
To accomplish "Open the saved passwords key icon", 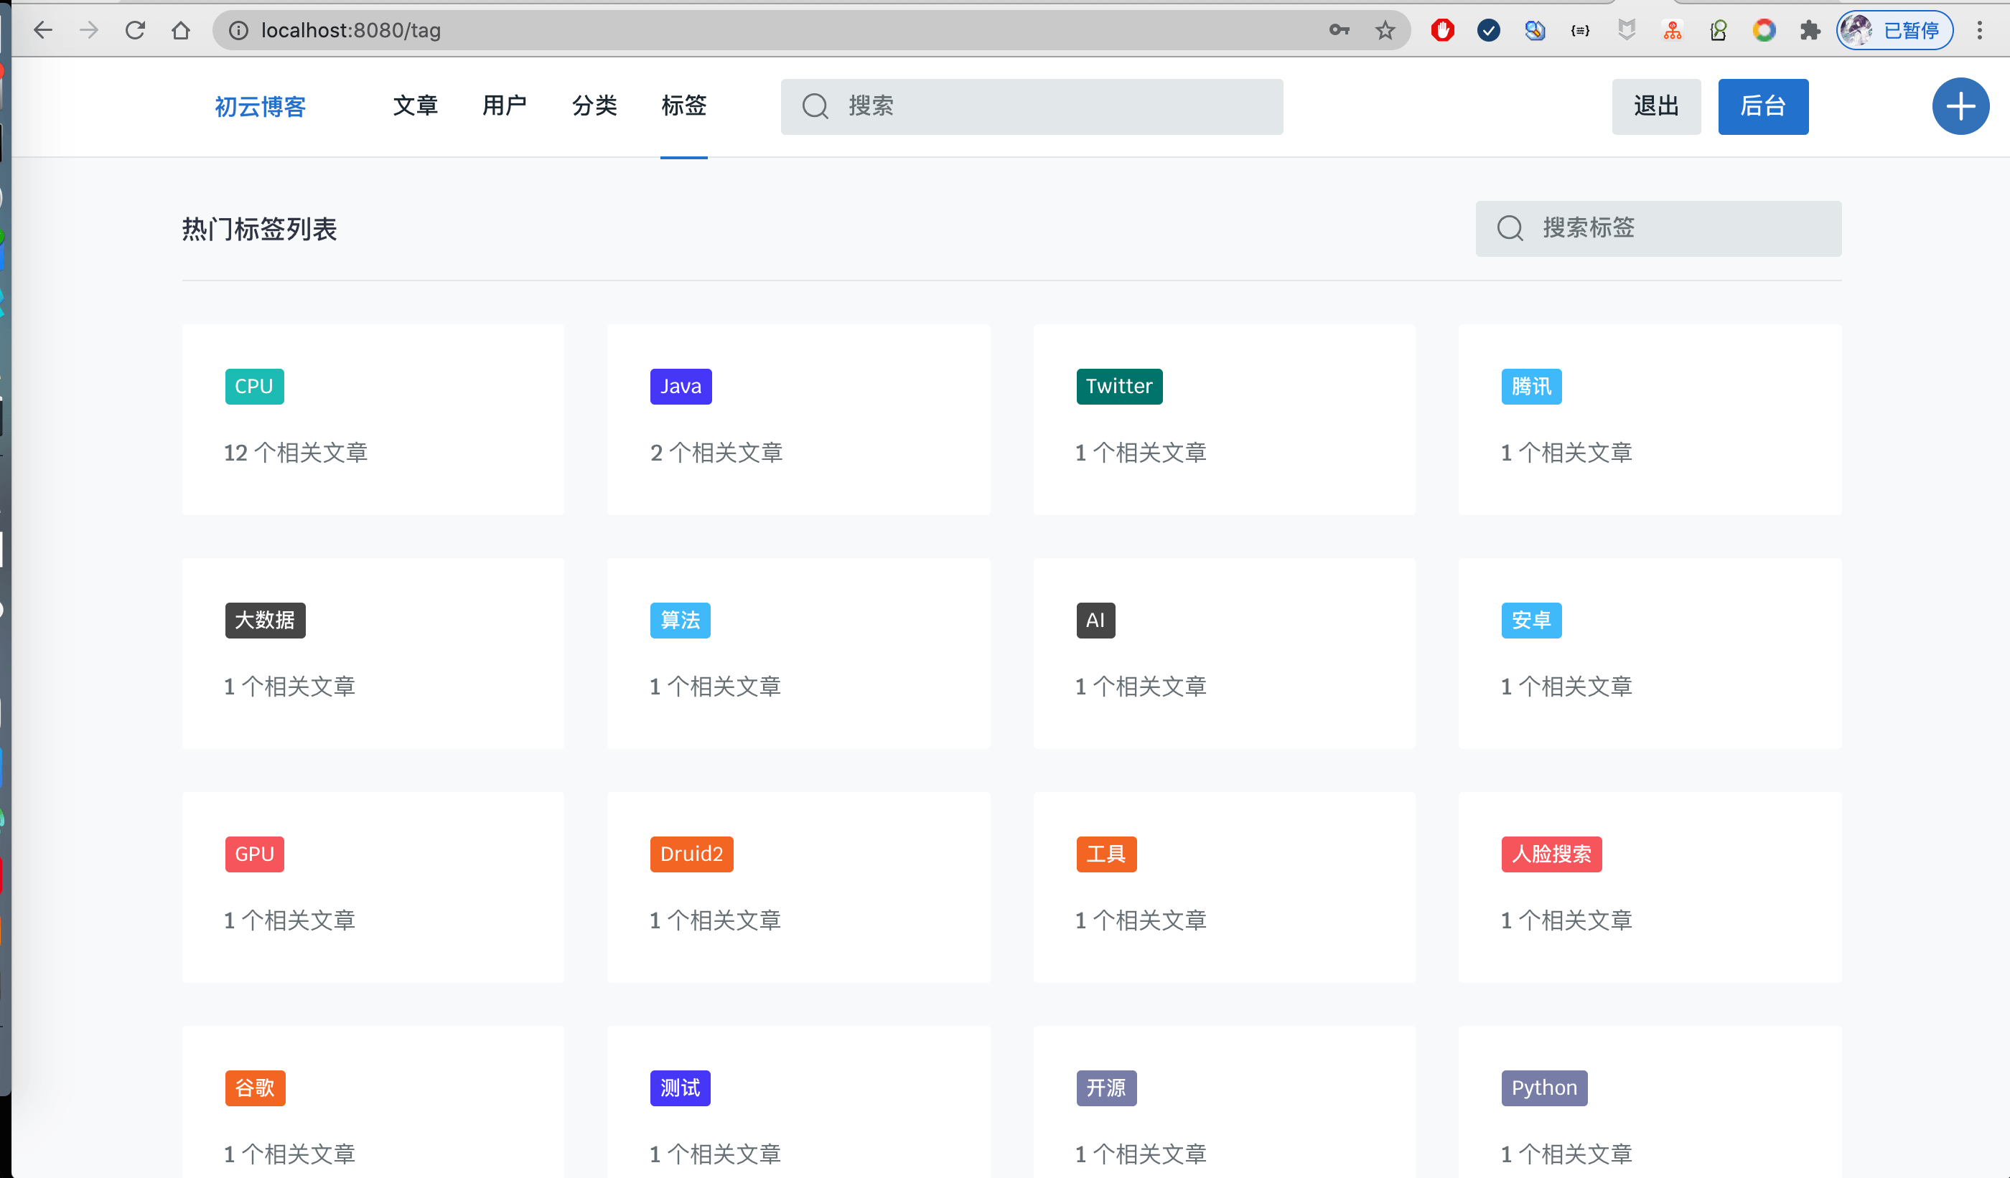I will (x=1340, y=30).
